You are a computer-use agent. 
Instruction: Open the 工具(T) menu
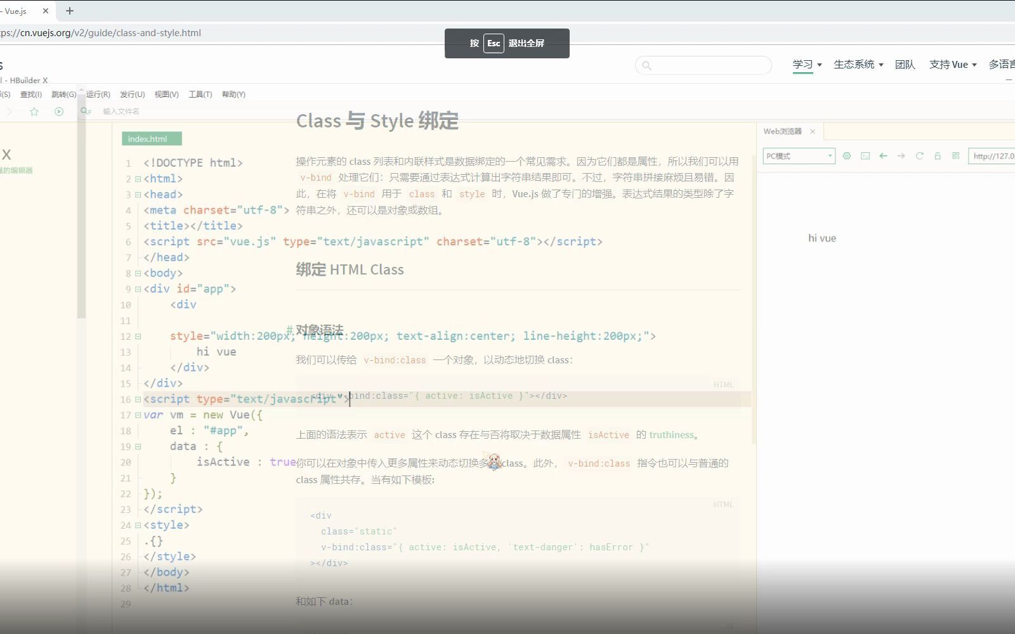[200, 94]
